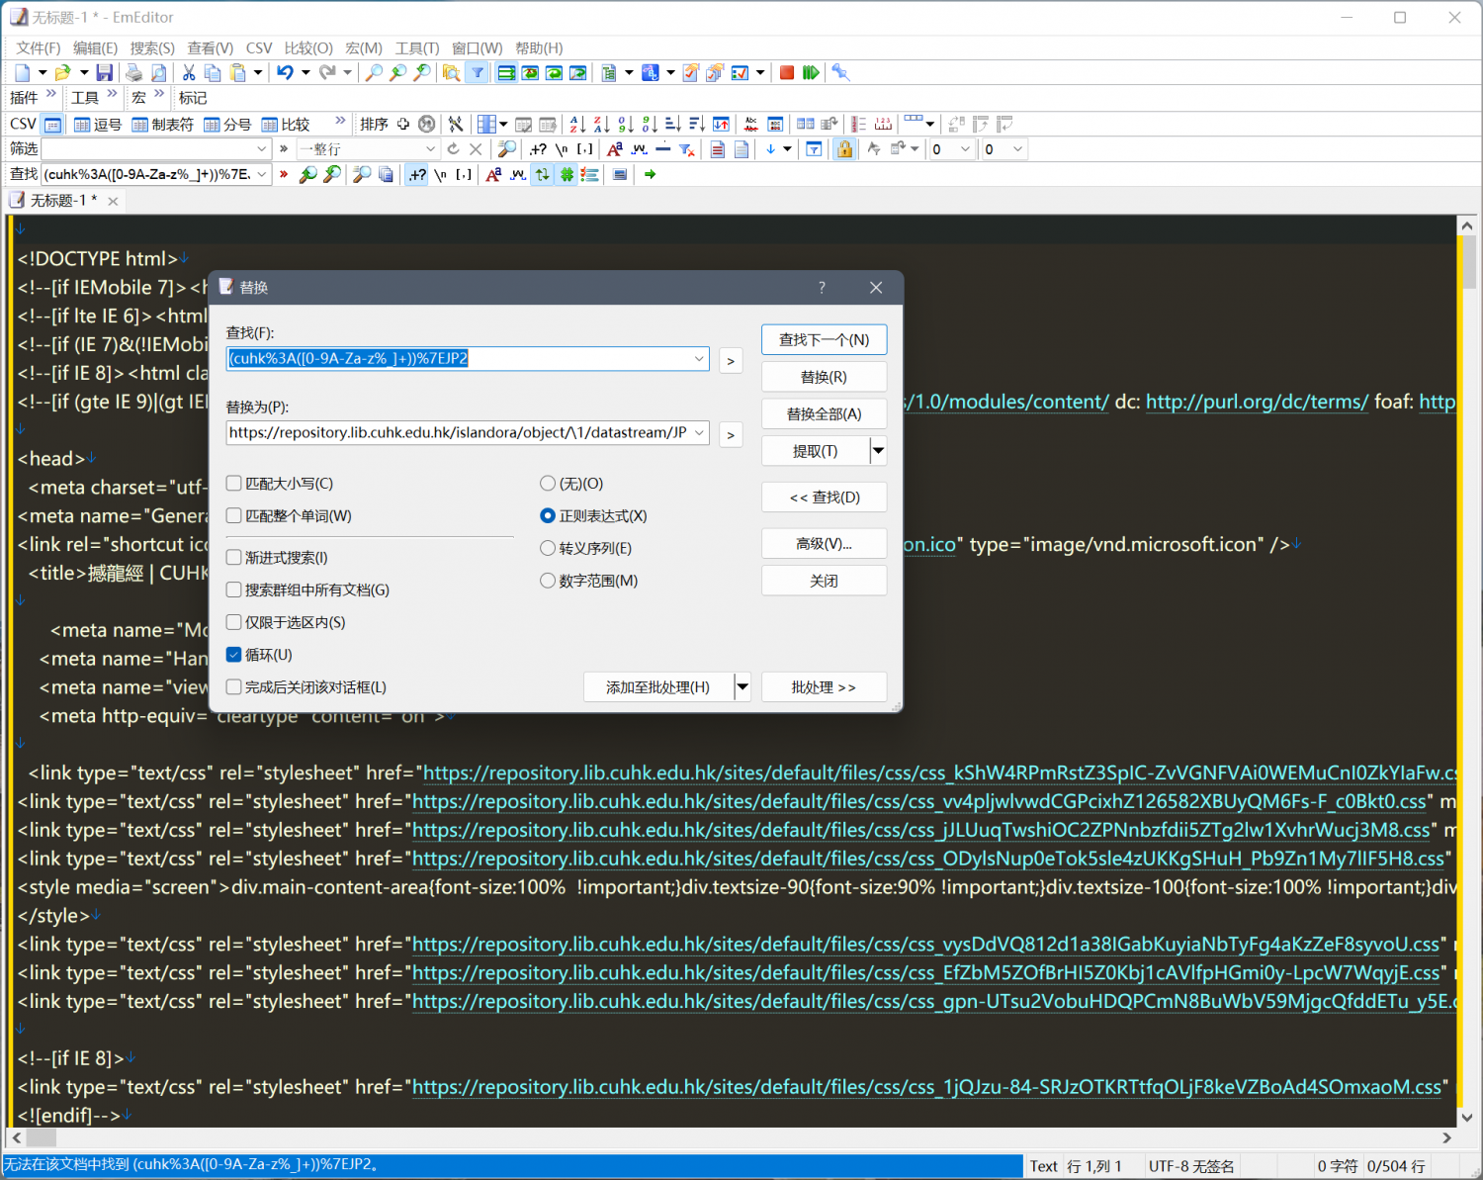Viewport: 1483px width, 1180px height.
Task: Click the Cut scissors icon
Action: [x=188, y=72]
